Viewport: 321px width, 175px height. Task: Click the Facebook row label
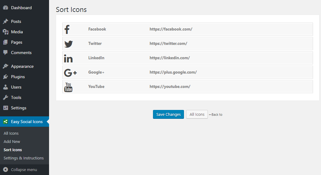click(97, 29)
